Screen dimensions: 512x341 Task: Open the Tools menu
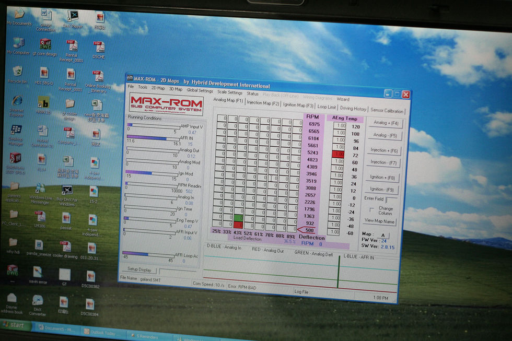pos(142,87)
